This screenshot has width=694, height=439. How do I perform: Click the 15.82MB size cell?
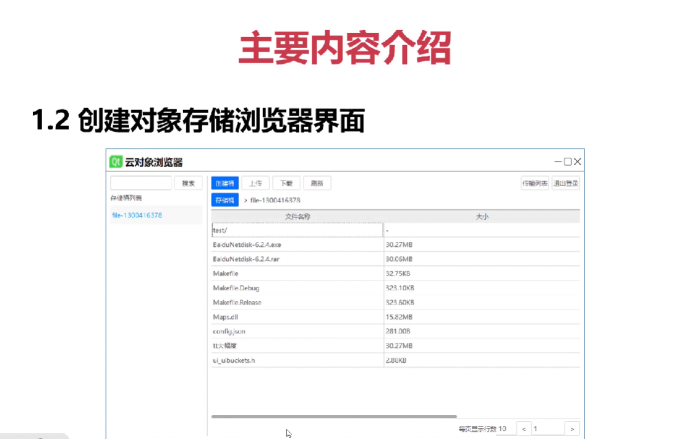click(x=482, y=317)
